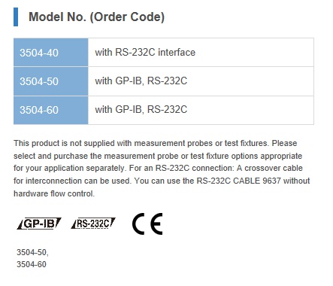Select the 3504-50 model code cell

click(x=51, y=81)
